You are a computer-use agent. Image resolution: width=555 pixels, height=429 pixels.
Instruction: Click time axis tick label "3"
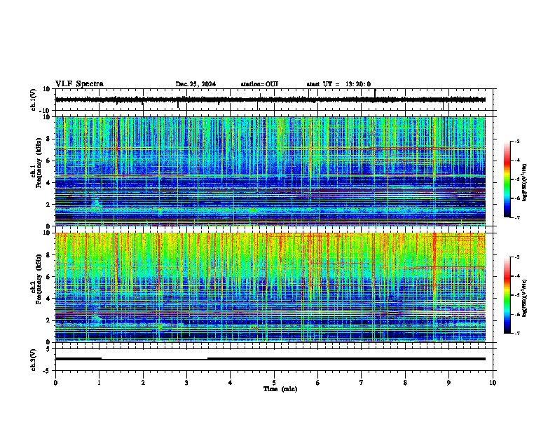pyautogui.click(x=186, y=383)
